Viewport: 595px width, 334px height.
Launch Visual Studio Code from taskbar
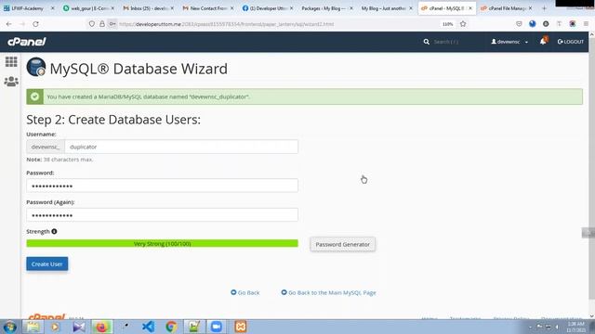148,327
